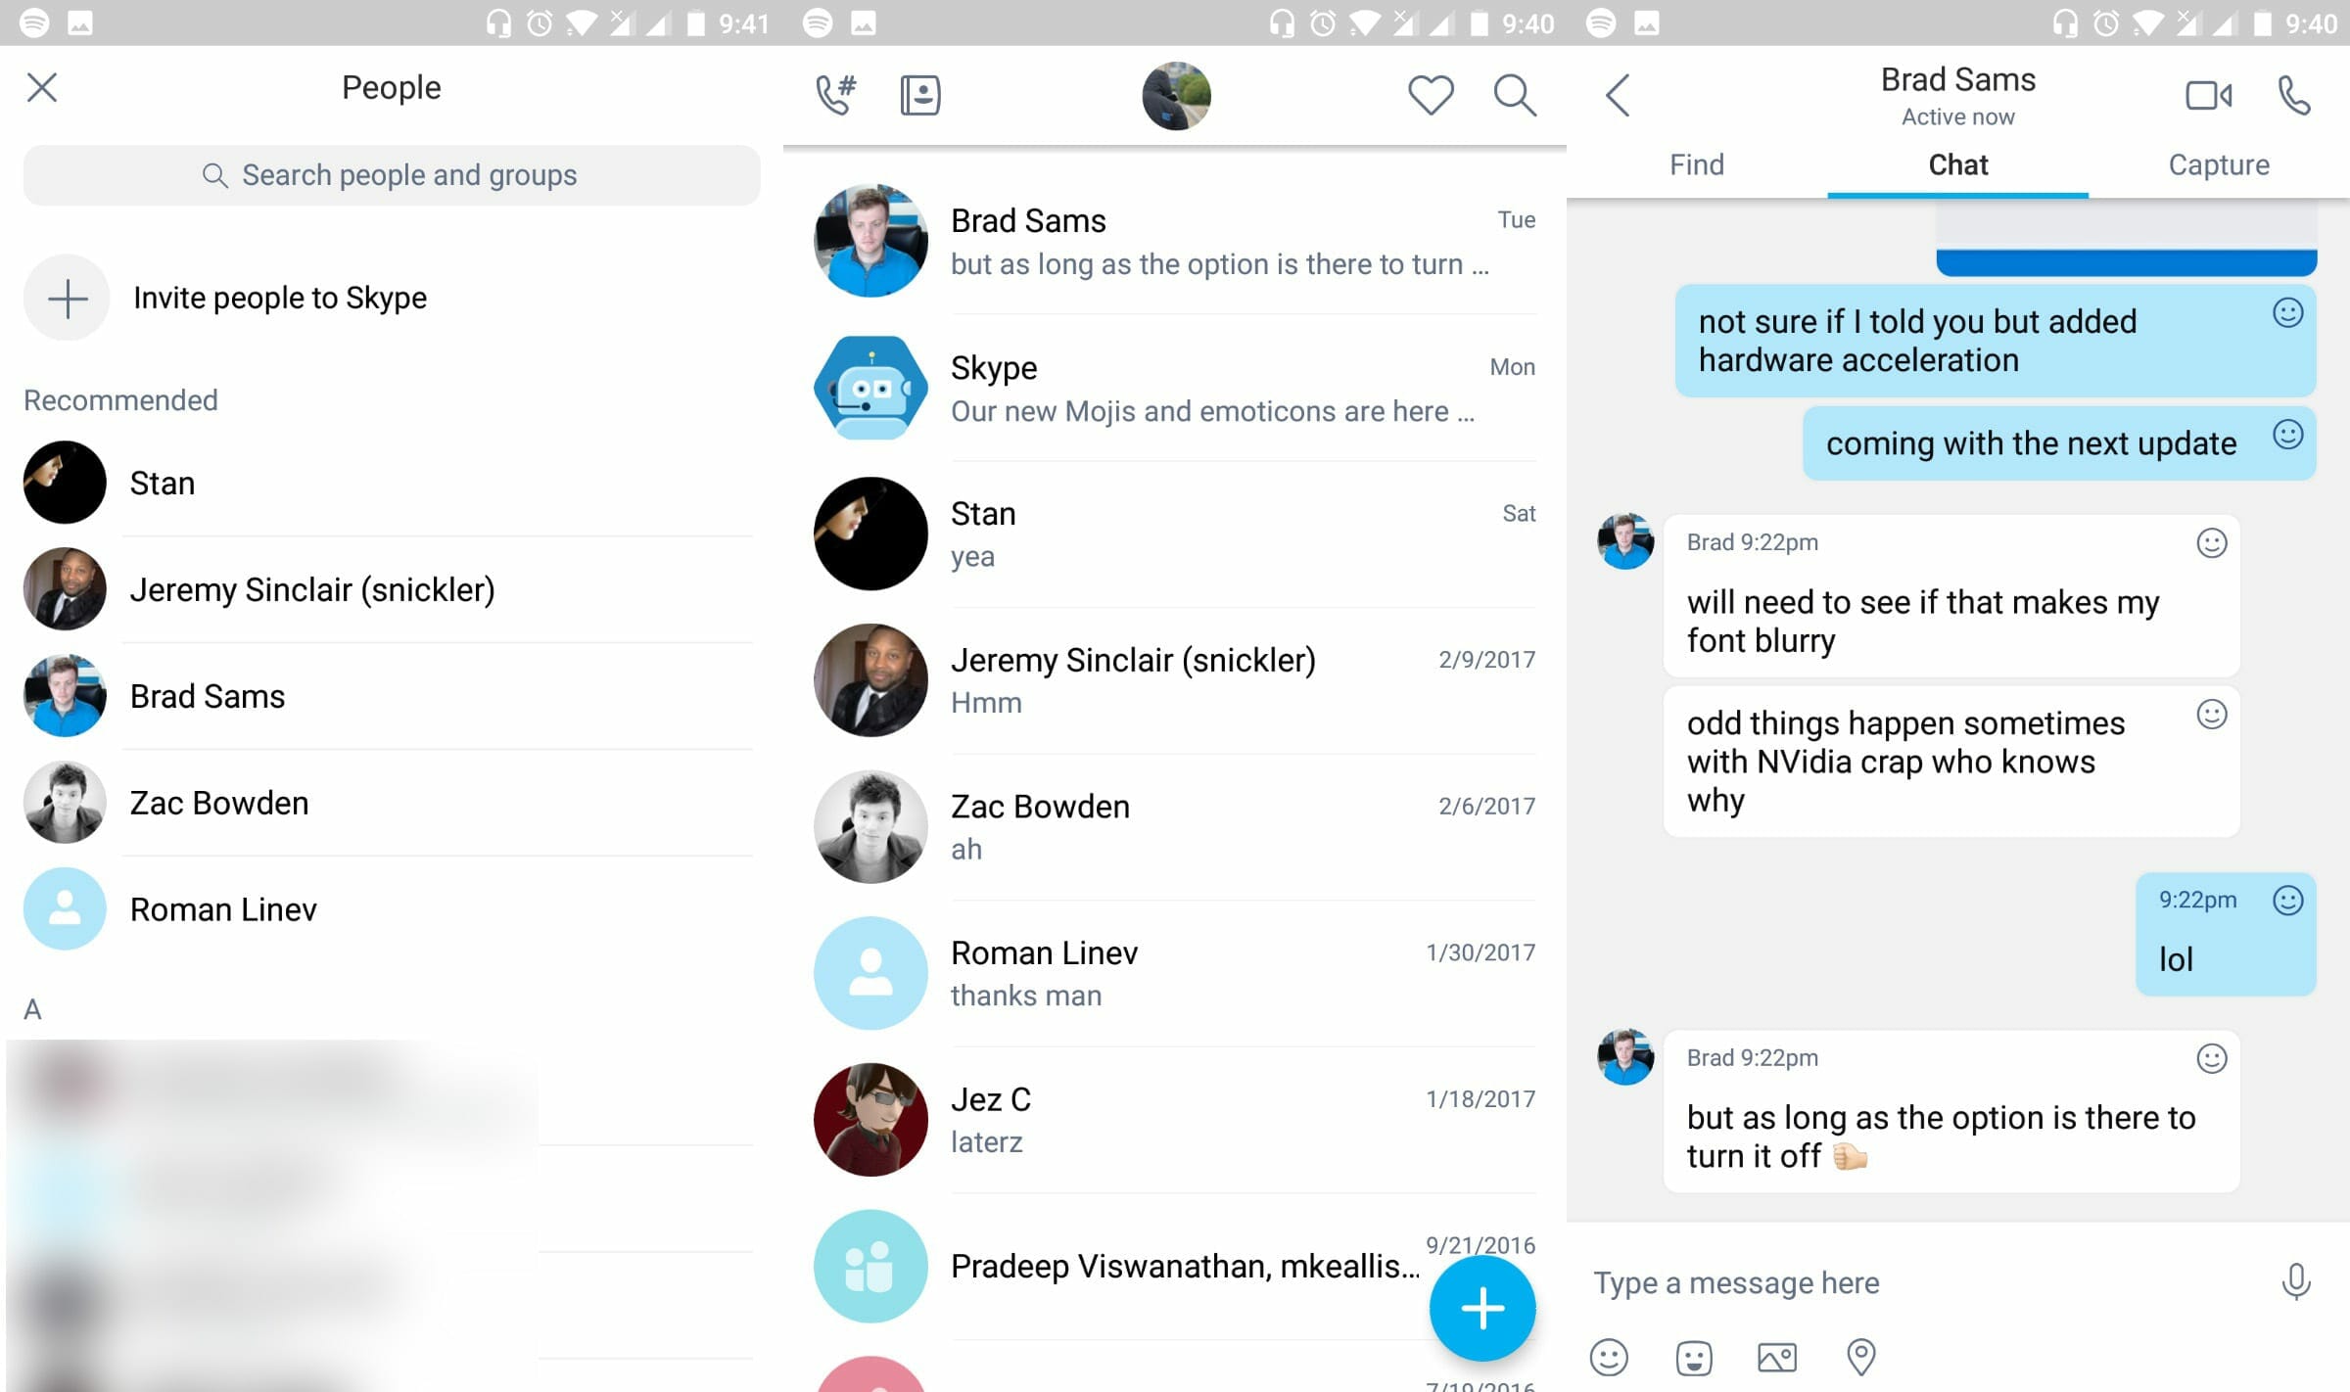The width and height of the screenshot is (2350, 1392).
Task: Switch to the Capture tab in chat panel
Action: click(x=2219, y=164)
